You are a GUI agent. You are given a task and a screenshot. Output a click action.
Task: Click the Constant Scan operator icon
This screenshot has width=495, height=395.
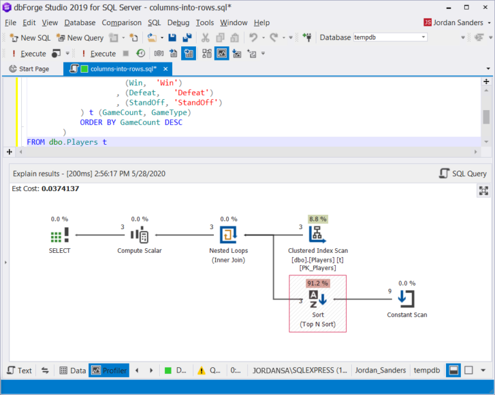coord(407,299)
